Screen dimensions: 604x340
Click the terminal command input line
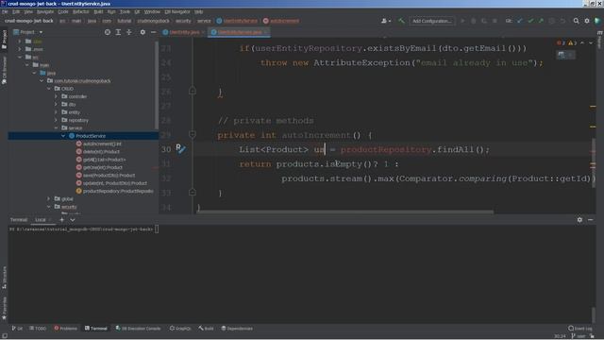tap(84, 229)
